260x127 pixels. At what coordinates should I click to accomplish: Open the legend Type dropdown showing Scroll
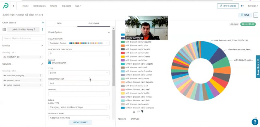79,73
